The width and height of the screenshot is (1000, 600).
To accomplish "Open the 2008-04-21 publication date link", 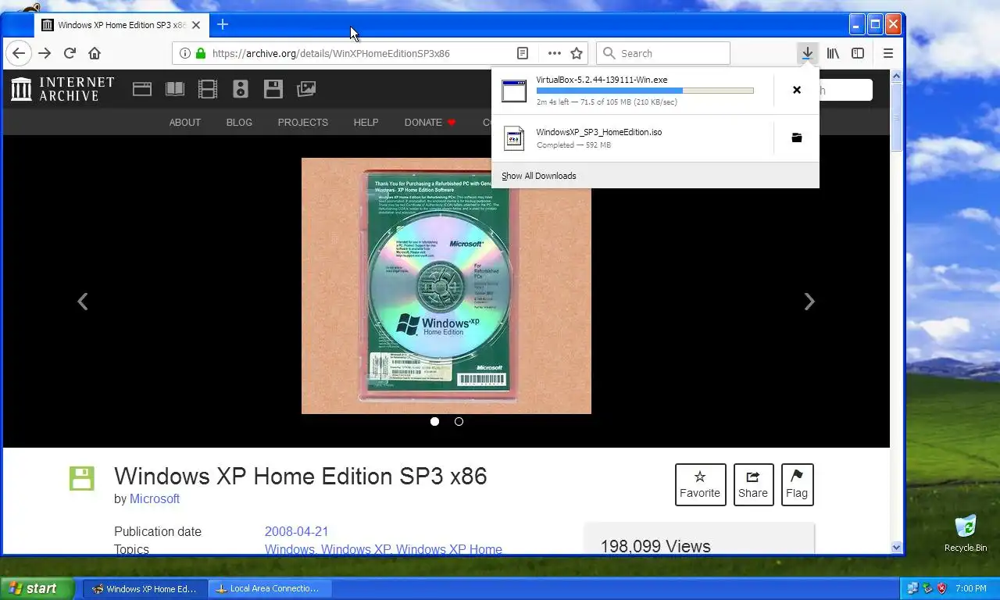I will click(296, 531).
